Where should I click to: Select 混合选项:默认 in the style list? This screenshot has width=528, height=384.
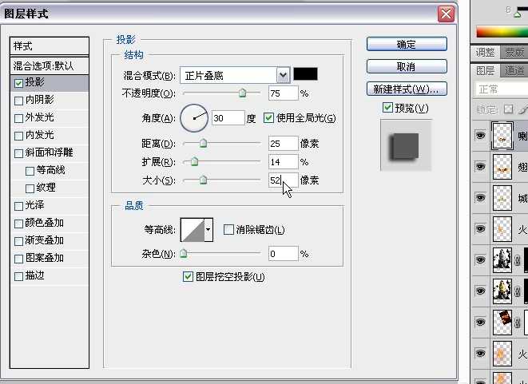pos(50,66)
